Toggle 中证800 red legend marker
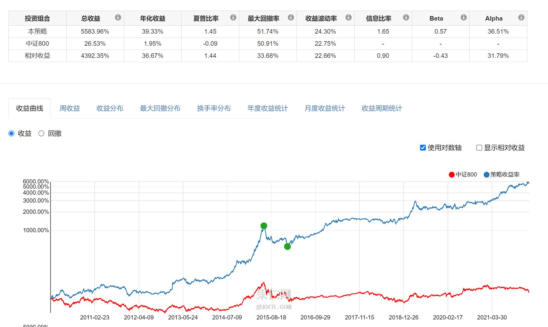 (x=451, y=175)
